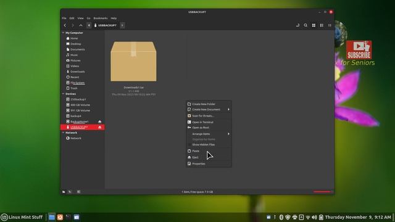Screen dimensions: 395x222
Task: Eject BackupHome1 using its eject icon
Action: 100,121
